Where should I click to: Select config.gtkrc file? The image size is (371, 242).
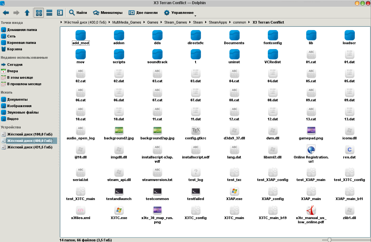196,133
